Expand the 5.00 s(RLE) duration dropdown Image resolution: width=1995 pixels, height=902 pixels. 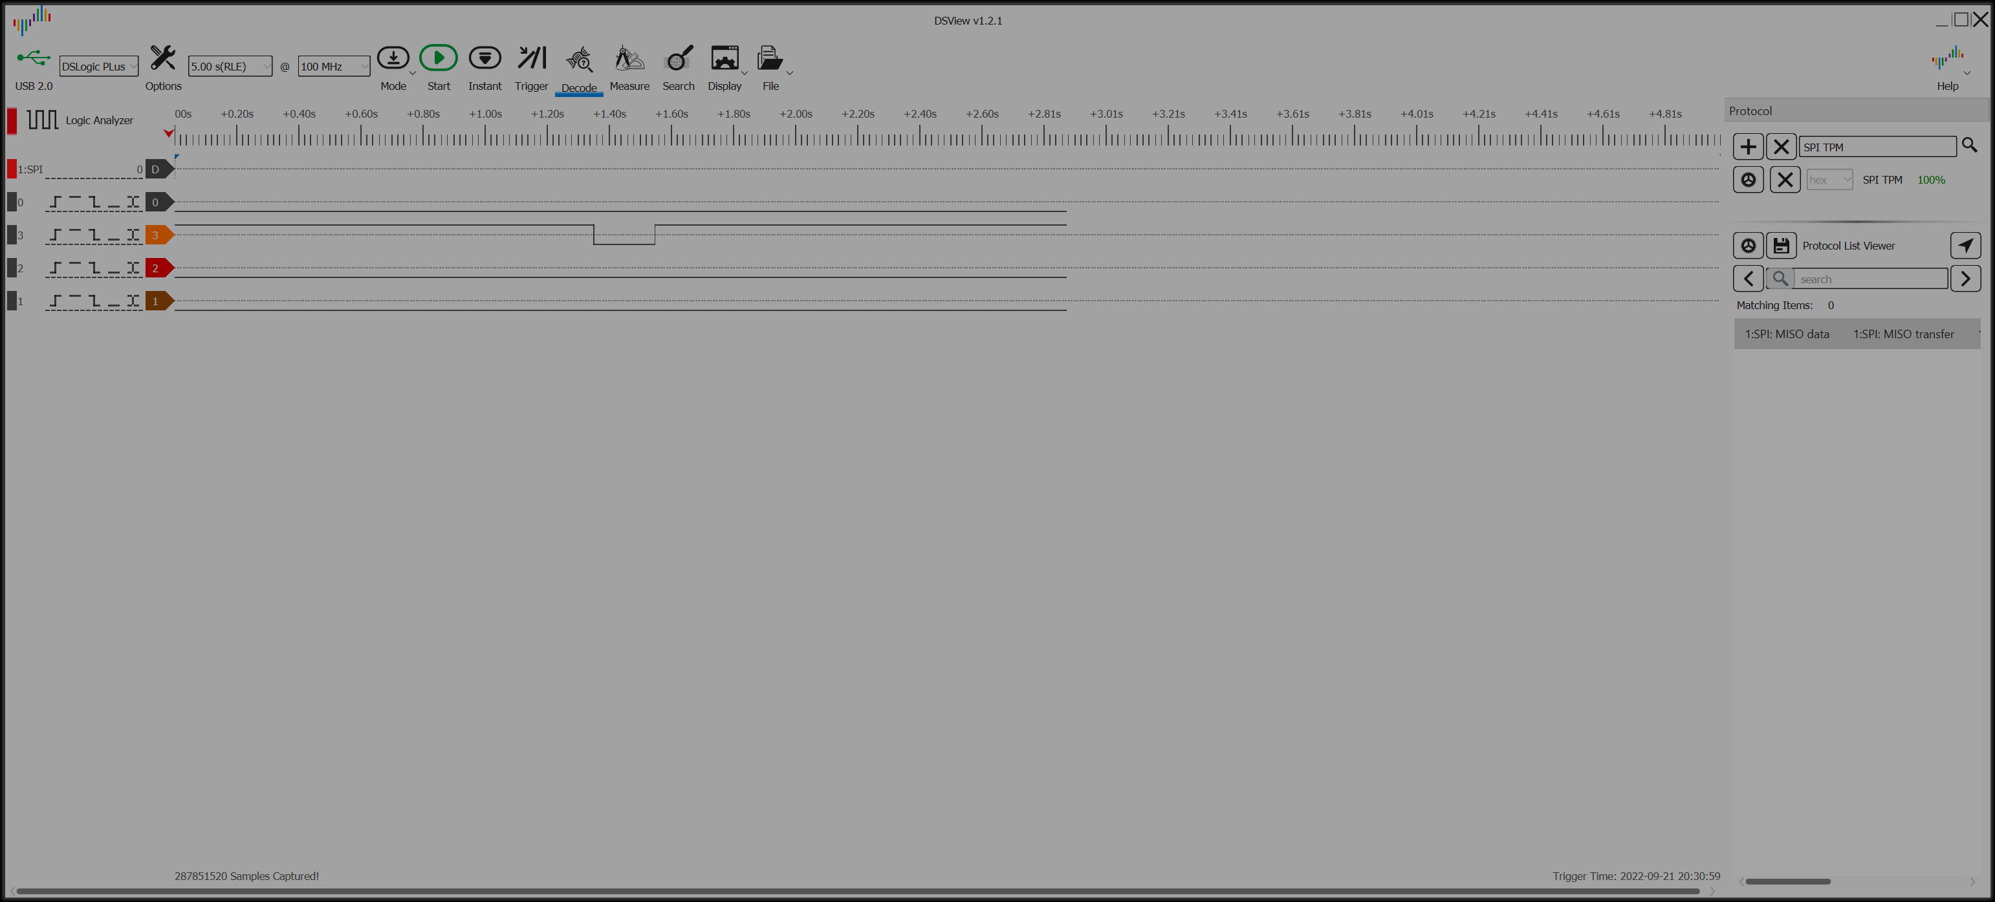[230, 67]
